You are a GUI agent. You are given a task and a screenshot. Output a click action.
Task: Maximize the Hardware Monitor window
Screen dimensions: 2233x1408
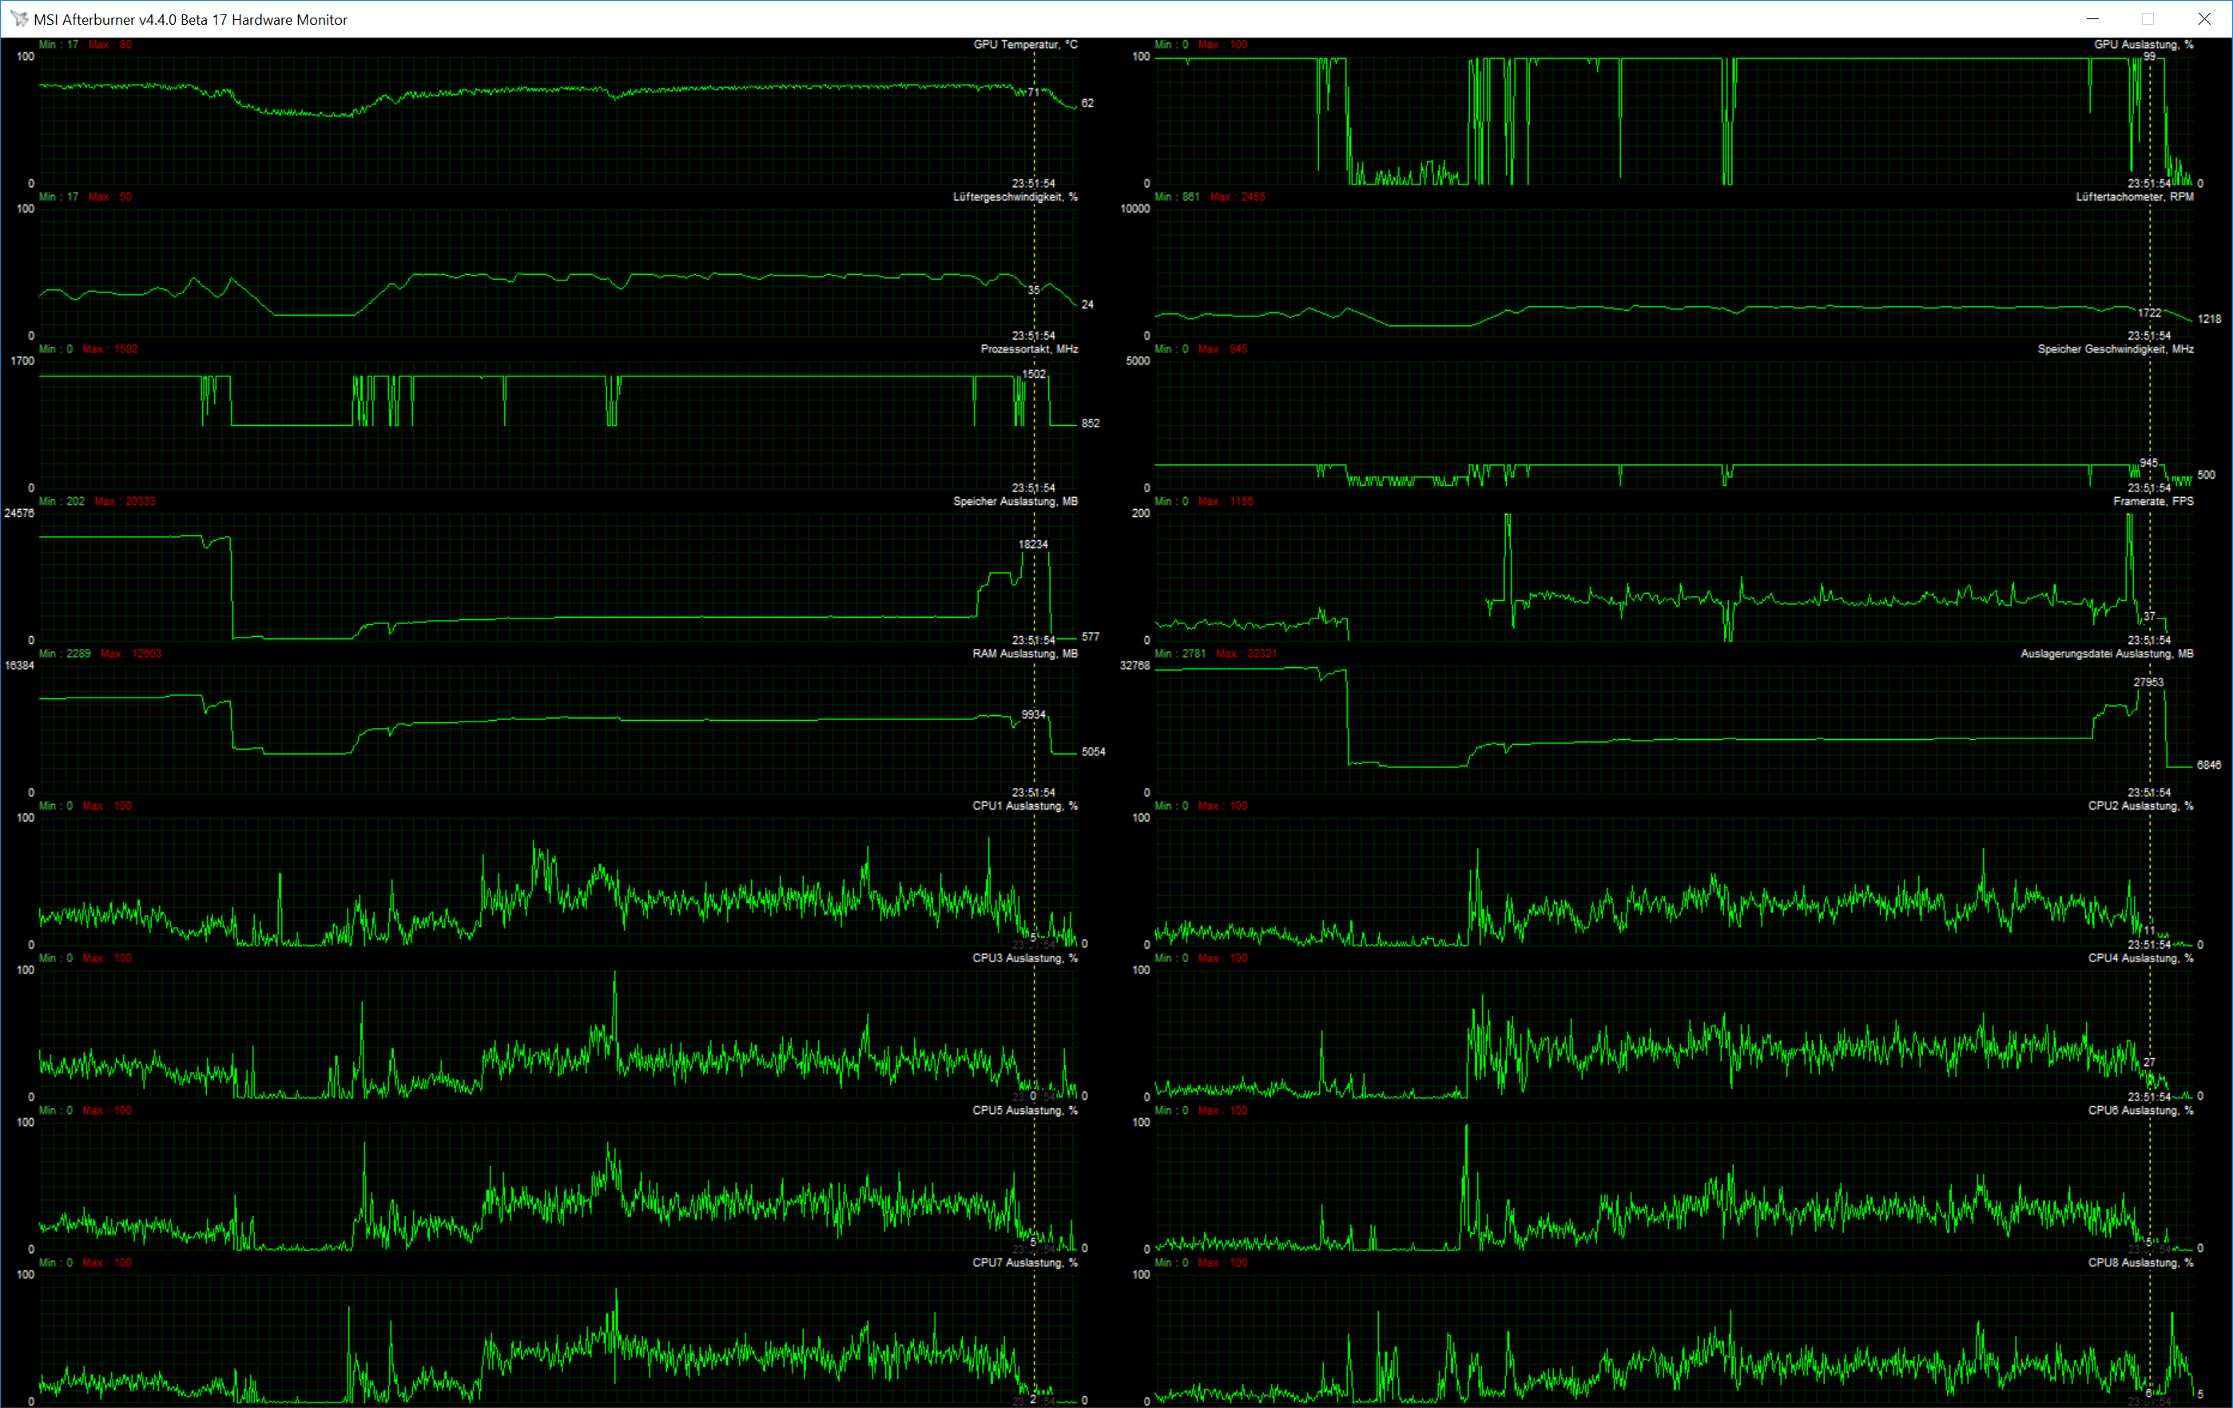tap(2148, 18)
